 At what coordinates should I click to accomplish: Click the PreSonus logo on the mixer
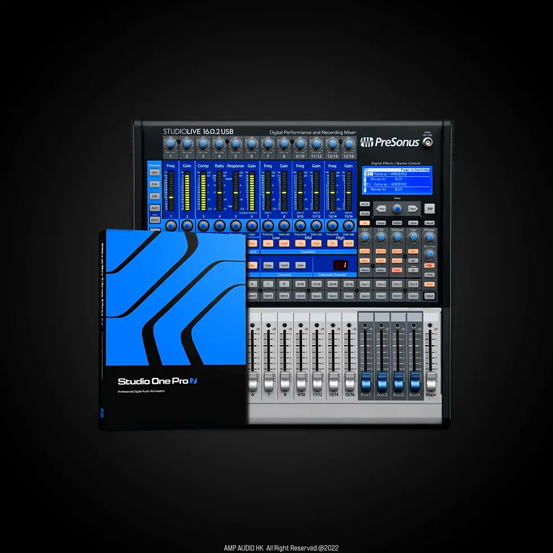390,142
